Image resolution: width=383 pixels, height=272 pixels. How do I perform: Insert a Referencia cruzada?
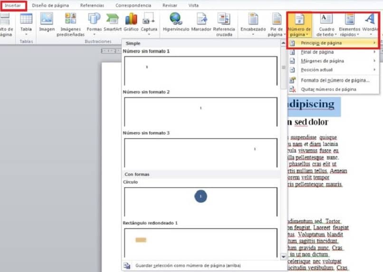(224, 24)
